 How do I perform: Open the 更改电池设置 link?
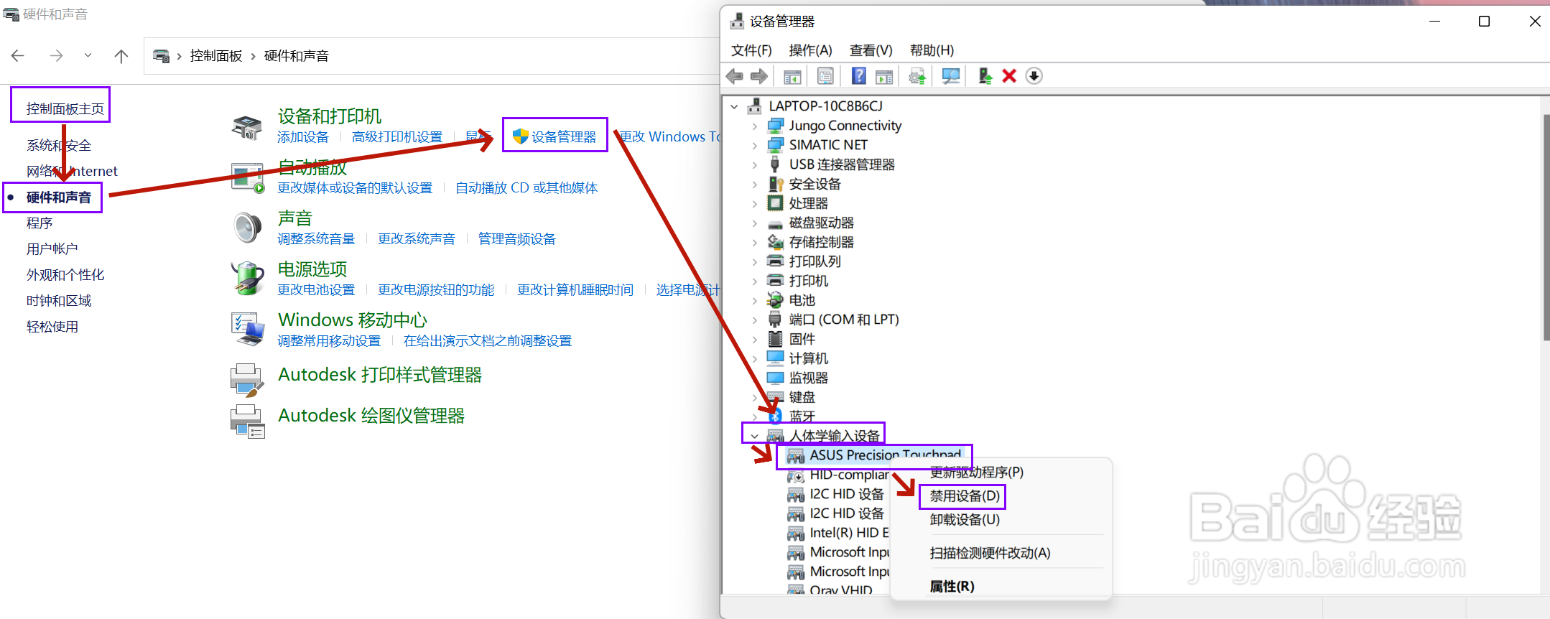[x=316, y=289]
